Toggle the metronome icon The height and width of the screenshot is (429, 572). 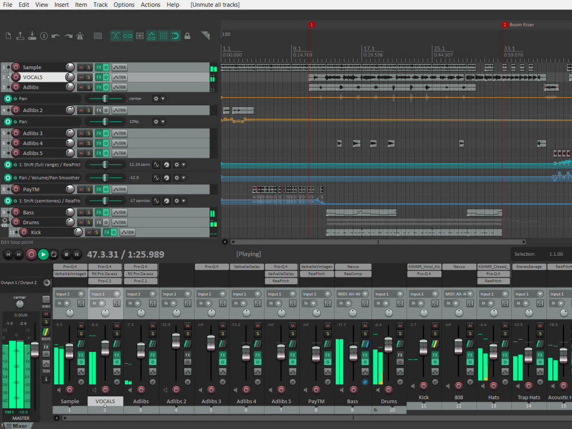(80, 35)
